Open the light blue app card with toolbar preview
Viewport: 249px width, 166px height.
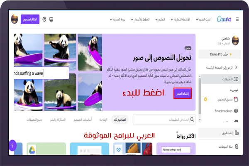click(x=89, y=149)
